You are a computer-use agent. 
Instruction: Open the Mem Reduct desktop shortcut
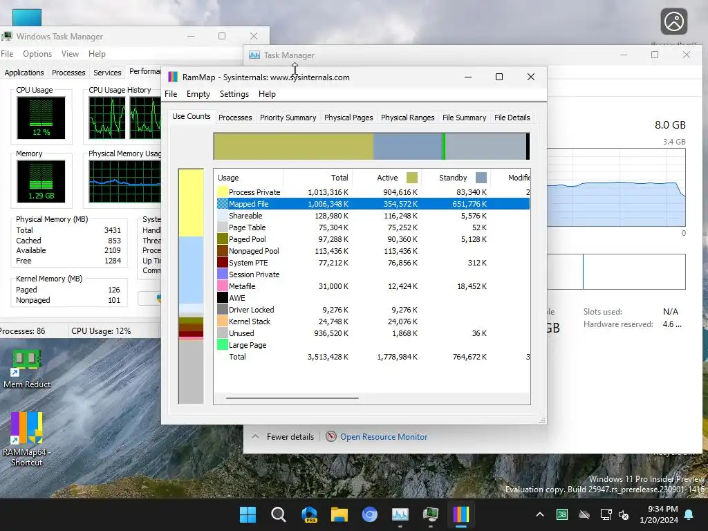click(x=27, y=369)
